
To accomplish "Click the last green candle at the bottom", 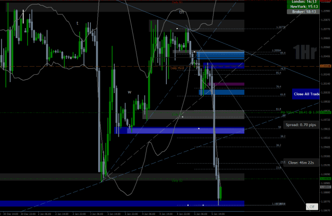I will tap(220, 193).
